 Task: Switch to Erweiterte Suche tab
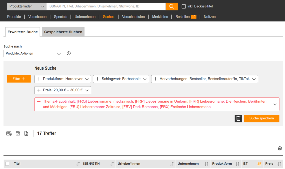coord(22,32)
